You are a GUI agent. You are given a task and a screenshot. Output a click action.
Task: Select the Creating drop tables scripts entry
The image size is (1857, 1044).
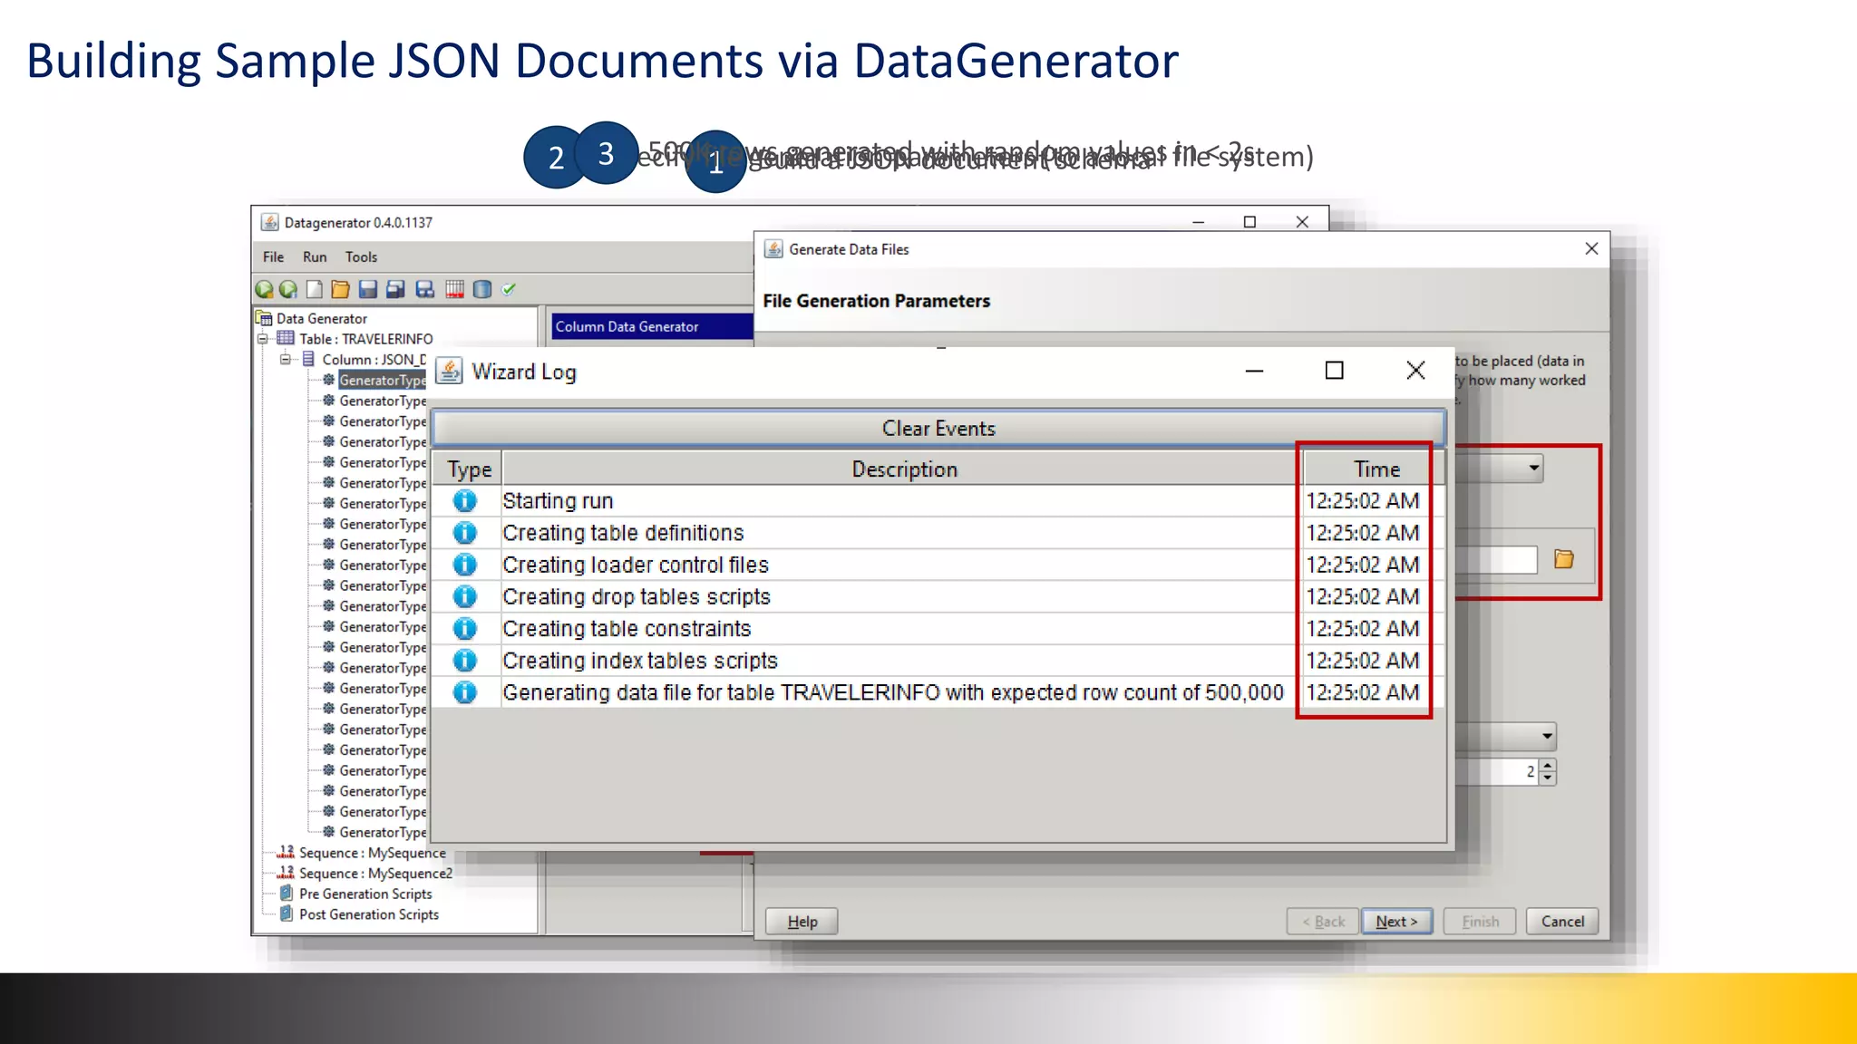[x=938, y=596]
